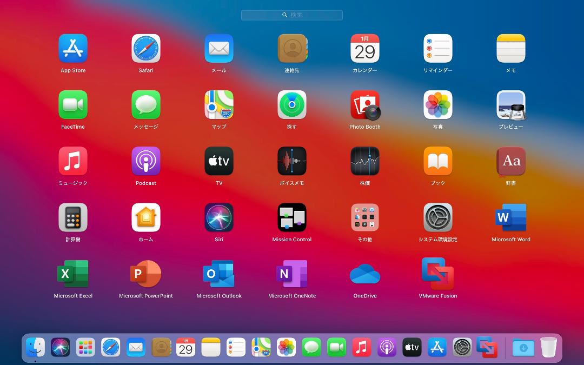Open Photos from the Dock
Image resolution: width=584 pixels, height=365 pixels.
tap(287, 348)
